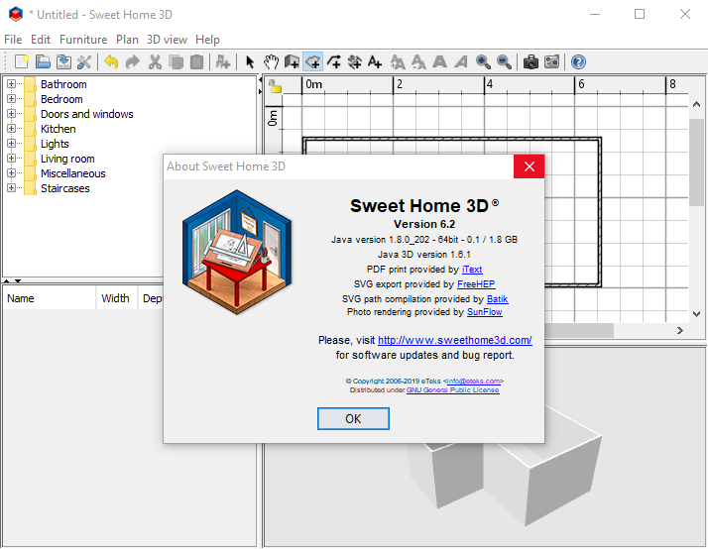Select the Add text labels tool

[x=375, y=61]
